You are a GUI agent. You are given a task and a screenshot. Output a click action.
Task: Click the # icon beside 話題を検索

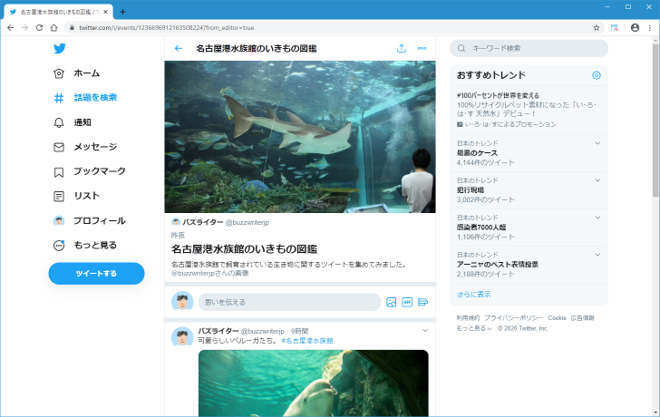coord(59,98)
